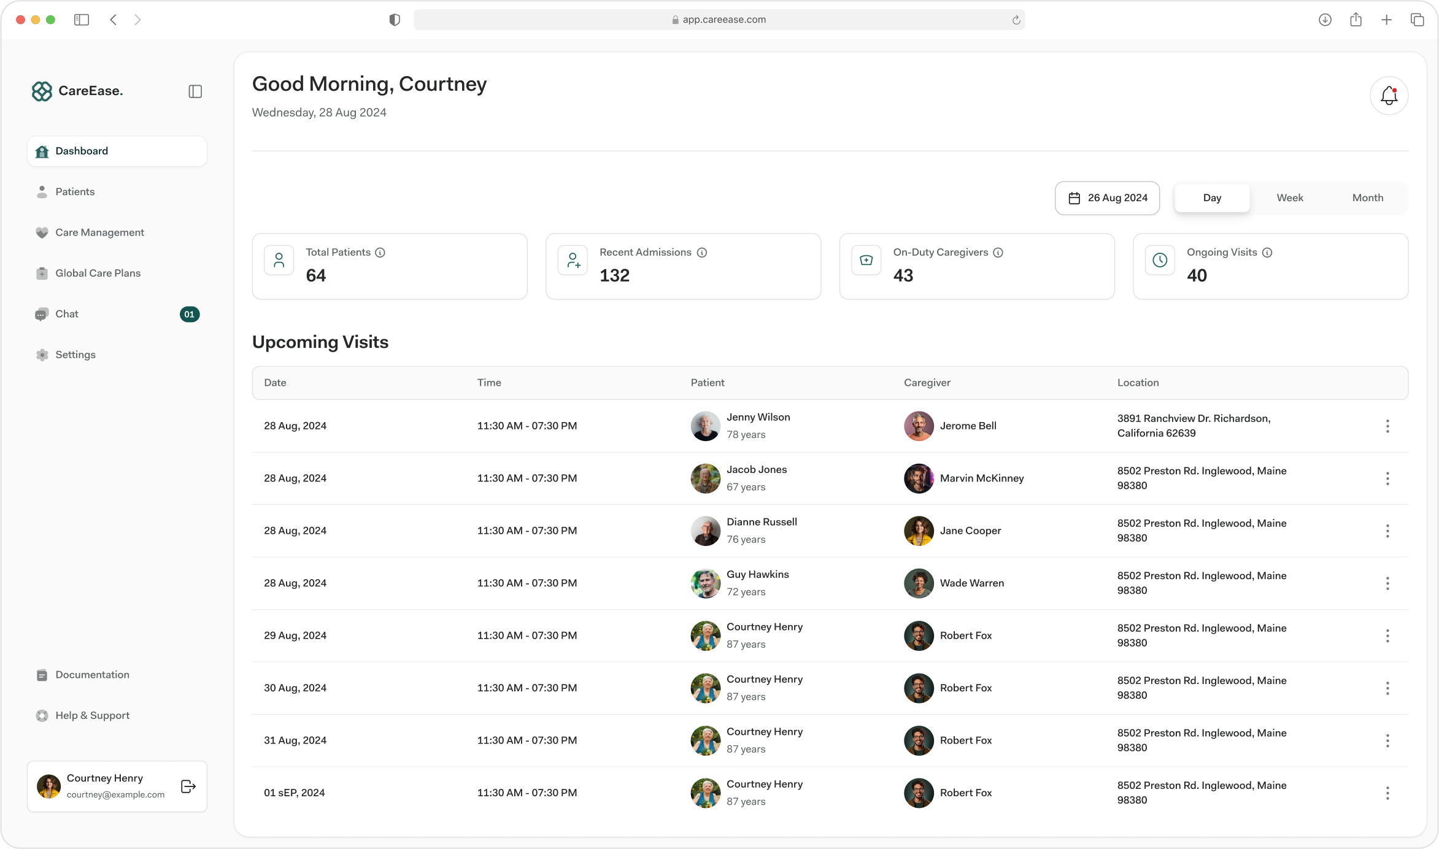This screenshot has width=1439, height=849.
Task: Click the Caregiver column header
Action: click(927, 383)
